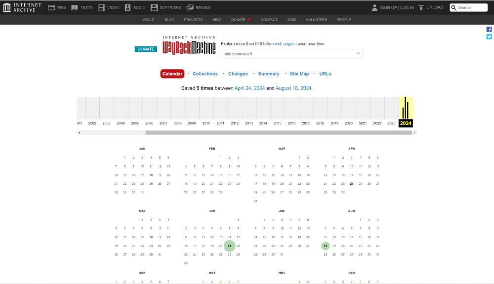Screen dimensions: 494x284
Task: Click the horizontal timeline scrollbar thumb
Action: (279, 133)
